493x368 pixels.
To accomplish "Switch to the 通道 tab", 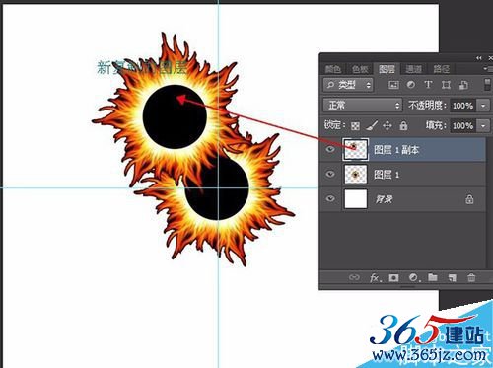I will point(413,69).
